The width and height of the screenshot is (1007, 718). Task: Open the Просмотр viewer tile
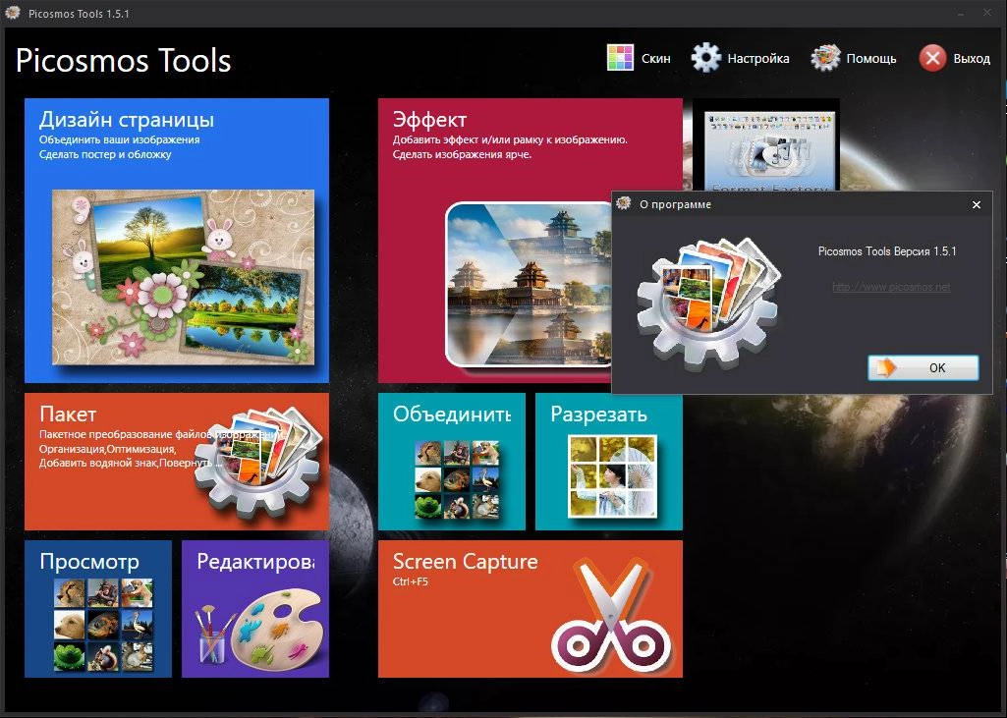[x=98, y=608]
